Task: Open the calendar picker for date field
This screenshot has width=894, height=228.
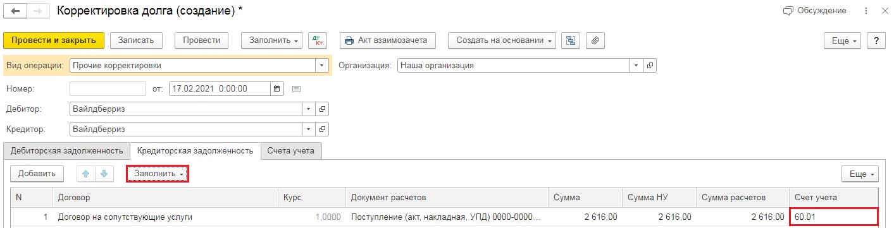Action: click(277, 88)
